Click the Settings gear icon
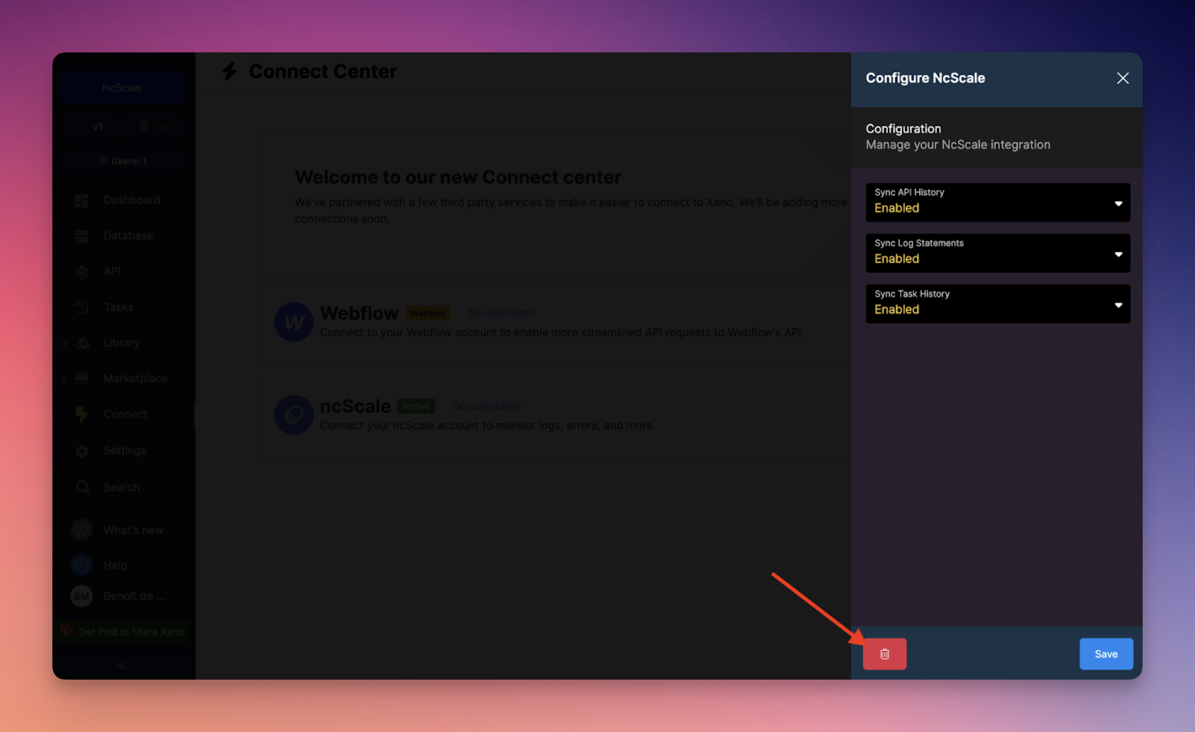This screenshot has width=1195, height=732. pos(82,450)
